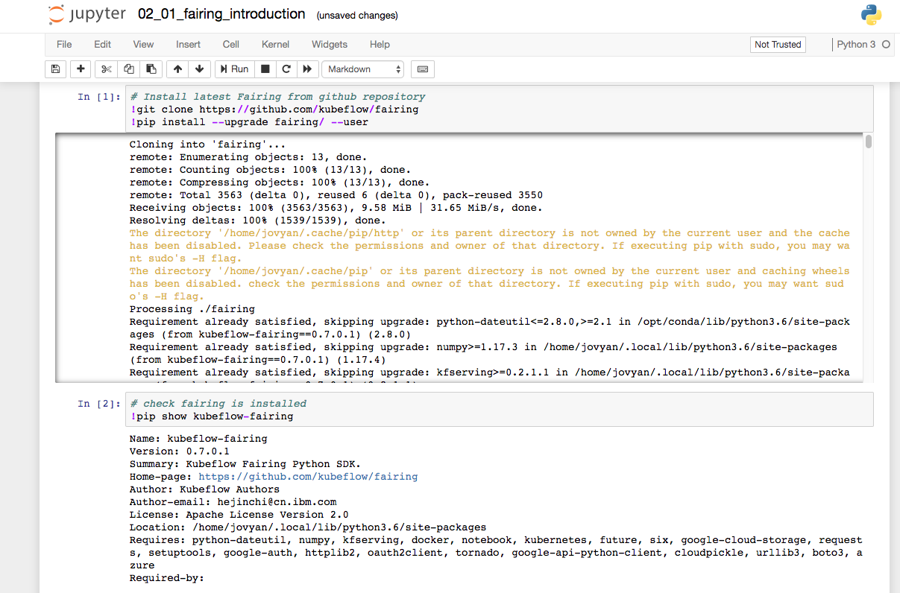Open the Kernel menu
The image size is (900, 593).
[275, 45]
